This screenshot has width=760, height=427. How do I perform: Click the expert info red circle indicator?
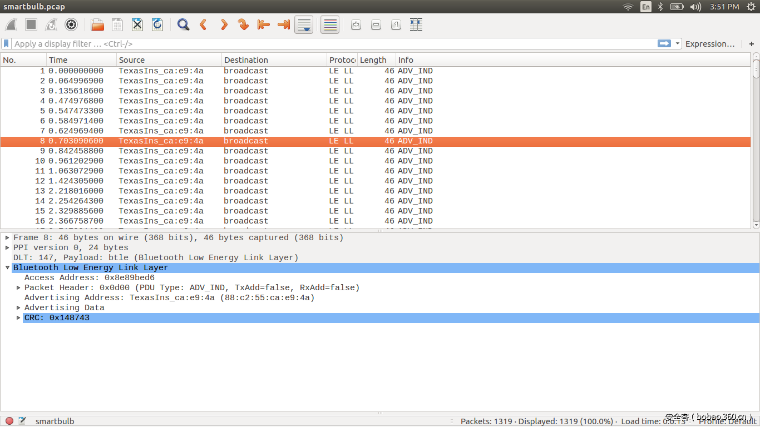tap(9, 421)
